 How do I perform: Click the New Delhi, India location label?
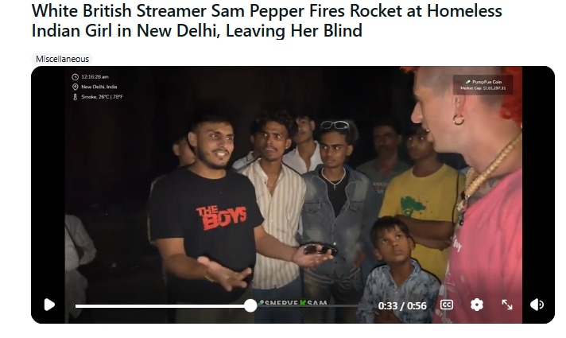coord(99,87)
